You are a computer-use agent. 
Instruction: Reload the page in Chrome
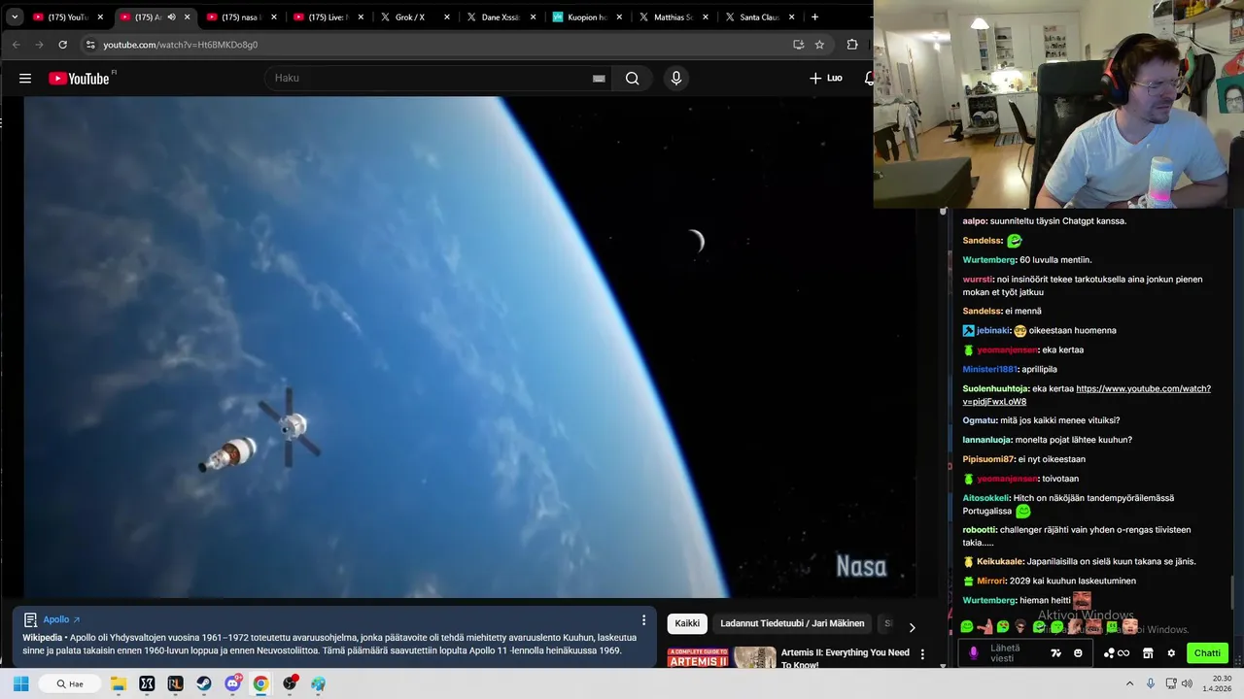pos(62,45)
